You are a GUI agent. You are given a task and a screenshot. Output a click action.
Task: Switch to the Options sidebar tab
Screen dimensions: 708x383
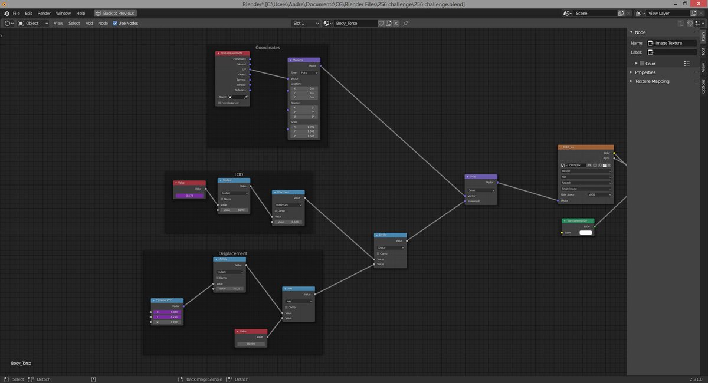click(703, 87)
